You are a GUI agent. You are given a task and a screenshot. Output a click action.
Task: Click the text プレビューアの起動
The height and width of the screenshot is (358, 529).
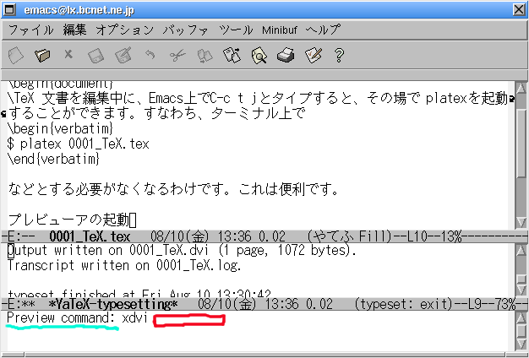pos(68,220)
